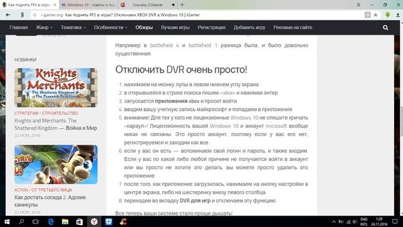Open CCleaner from the taskbar
This screenshot has height=227, width=403.
123,221
